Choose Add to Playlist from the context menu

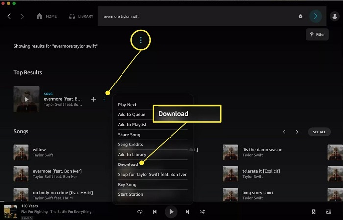click(x=132, y=124)
